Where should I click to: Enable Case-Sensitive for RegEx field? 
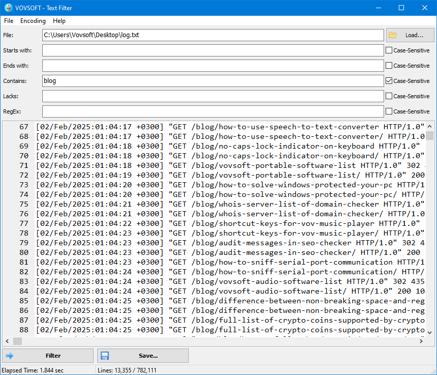tap(389, 111)
